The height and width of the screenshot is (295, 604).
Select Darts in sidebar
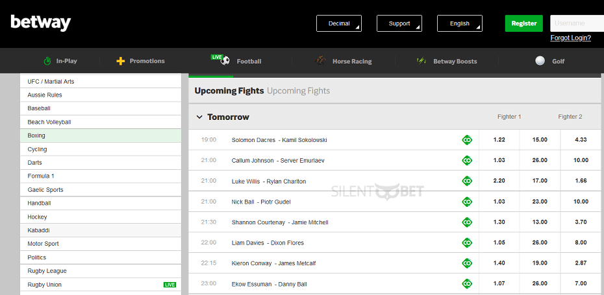[101, 163]
